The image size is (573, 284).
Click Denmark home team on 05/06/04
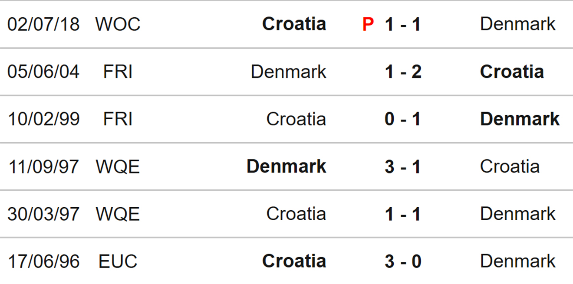click(x=288, y=72)
